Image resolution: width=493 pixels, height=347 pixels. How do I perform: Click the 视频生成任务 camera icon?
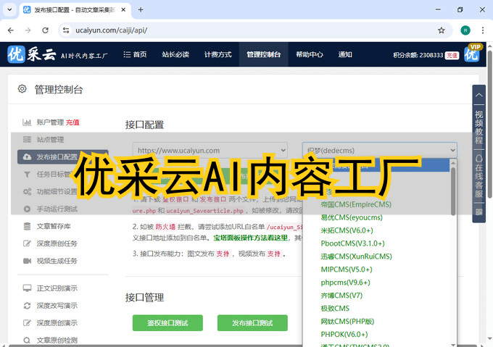(27, 261)
